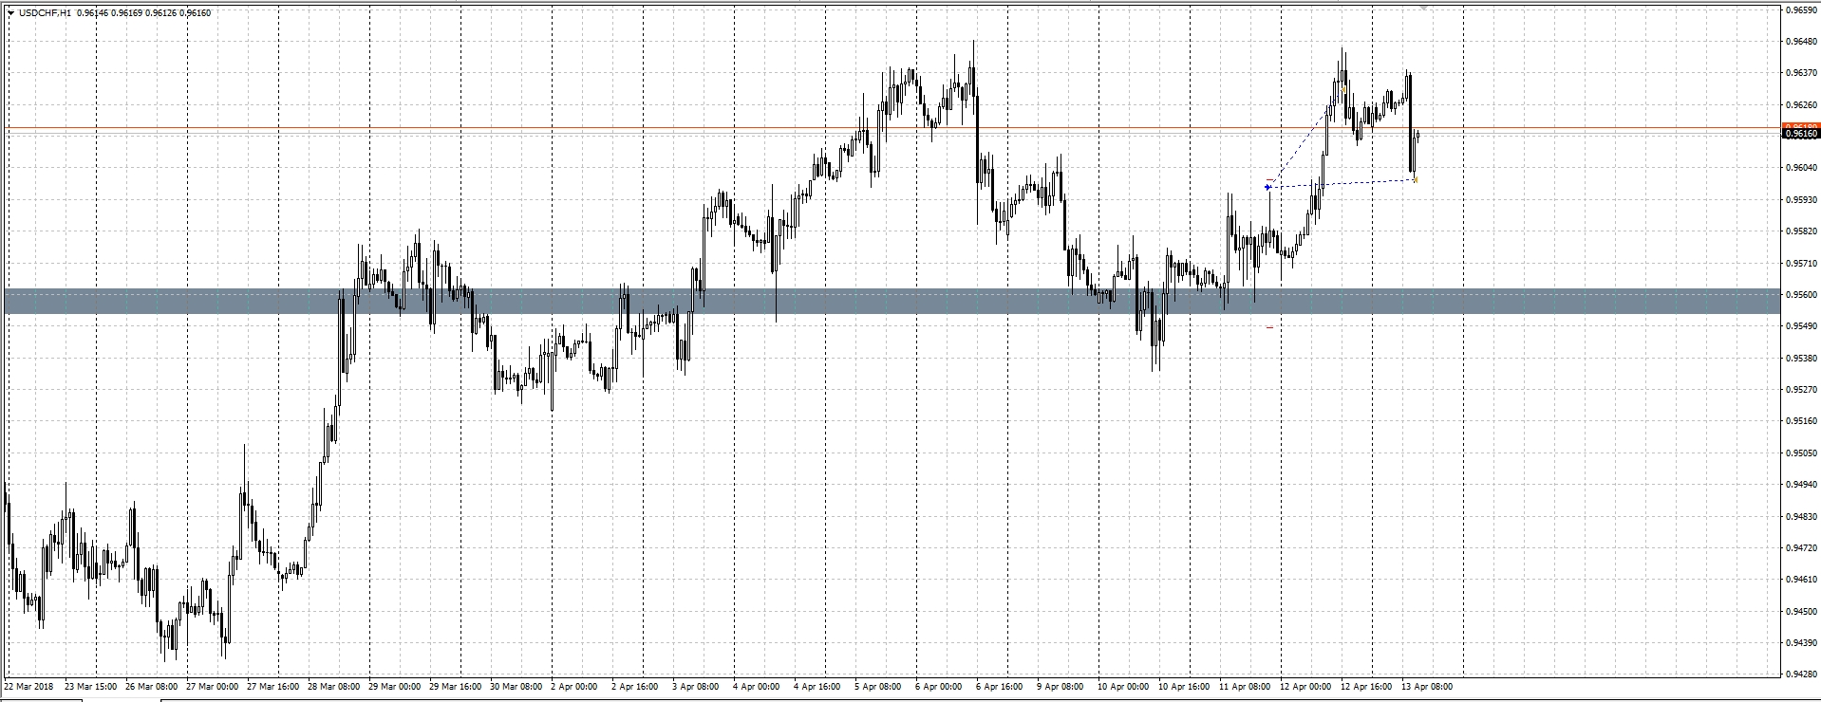The height and width of the screenshot is (702, 1821).
Task: Click the 28 Mar 08:00 time axis label
Action: pos(334,686)
